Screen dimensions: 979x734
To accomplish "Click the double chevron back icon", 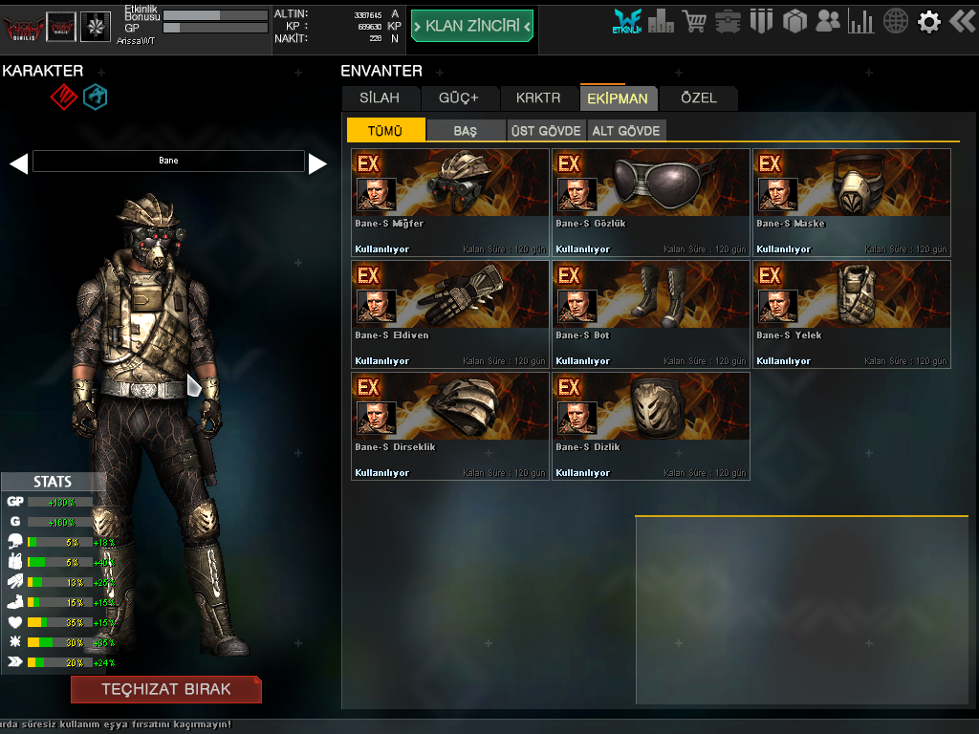I will pyautogui.click(x=962, y=22).
